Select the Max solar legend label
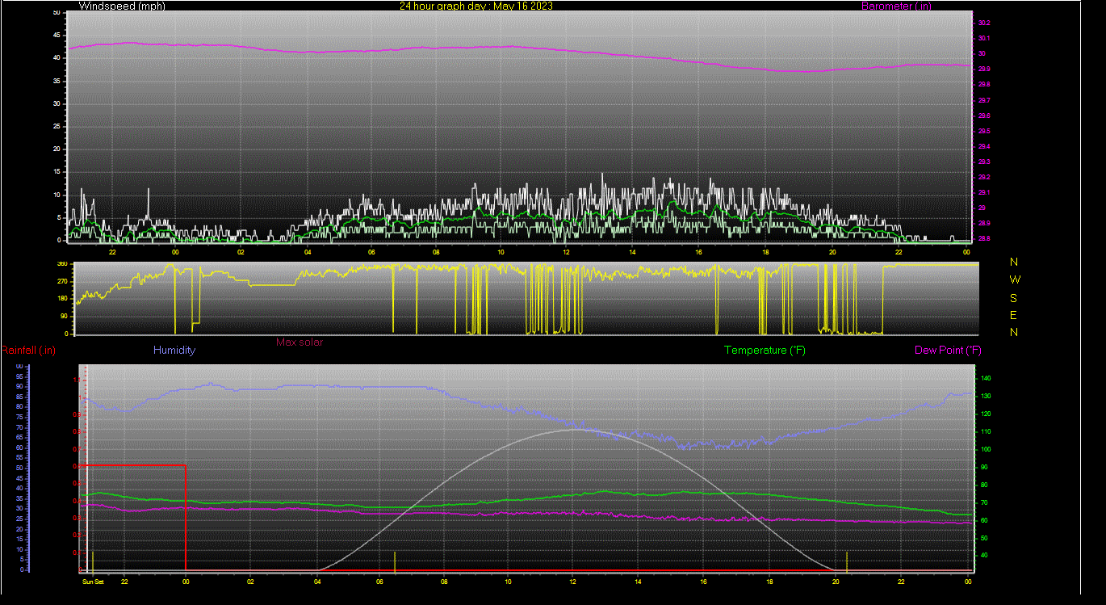This screenshot has height=605, width=1106. [x=300, y=342]
